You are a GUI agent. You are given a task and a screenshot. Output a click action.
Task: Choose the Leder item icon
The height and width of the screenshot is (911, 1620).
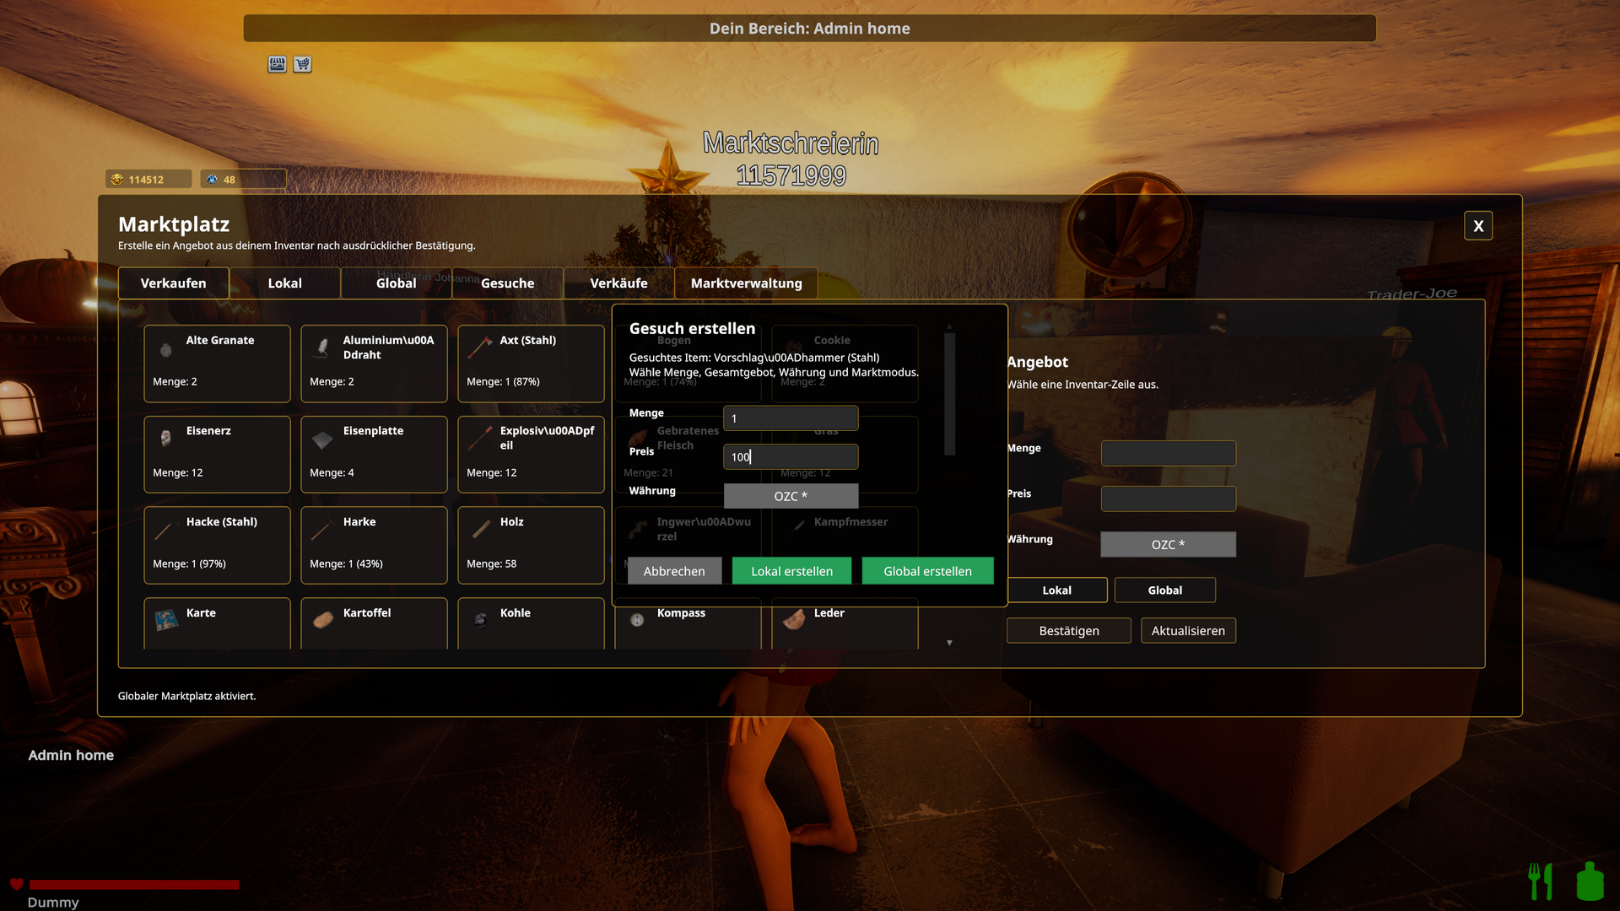tap(794, 620)
